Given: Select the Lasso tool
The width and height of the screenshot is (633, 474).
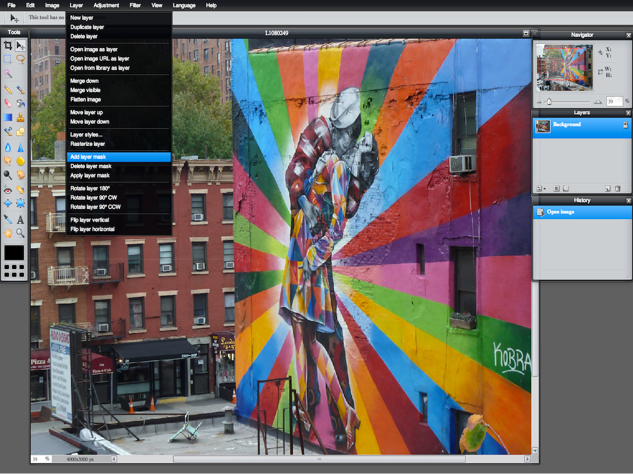Looking at the screenshot, I should 21,59.
